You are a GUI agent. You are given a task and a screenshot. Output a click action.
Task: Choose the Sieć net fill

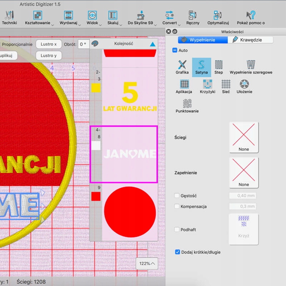tap(226, 85)
